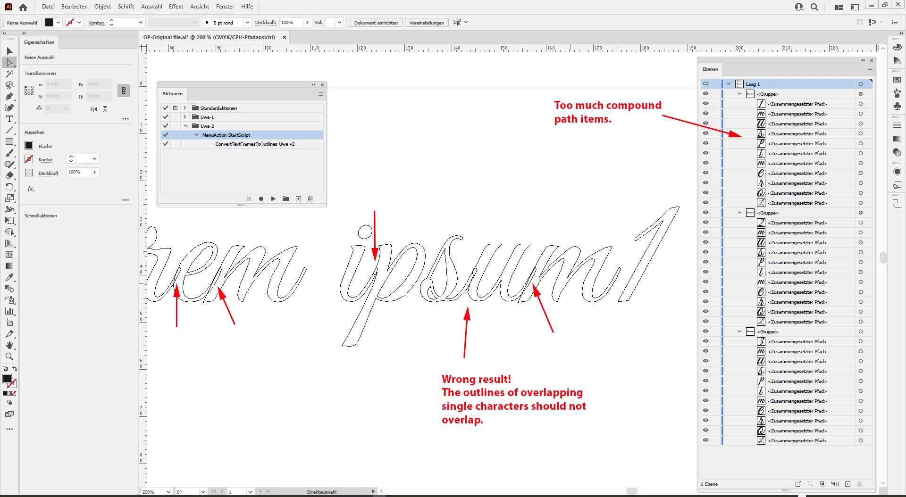Select the Line Segment tool

click(9, 130)
